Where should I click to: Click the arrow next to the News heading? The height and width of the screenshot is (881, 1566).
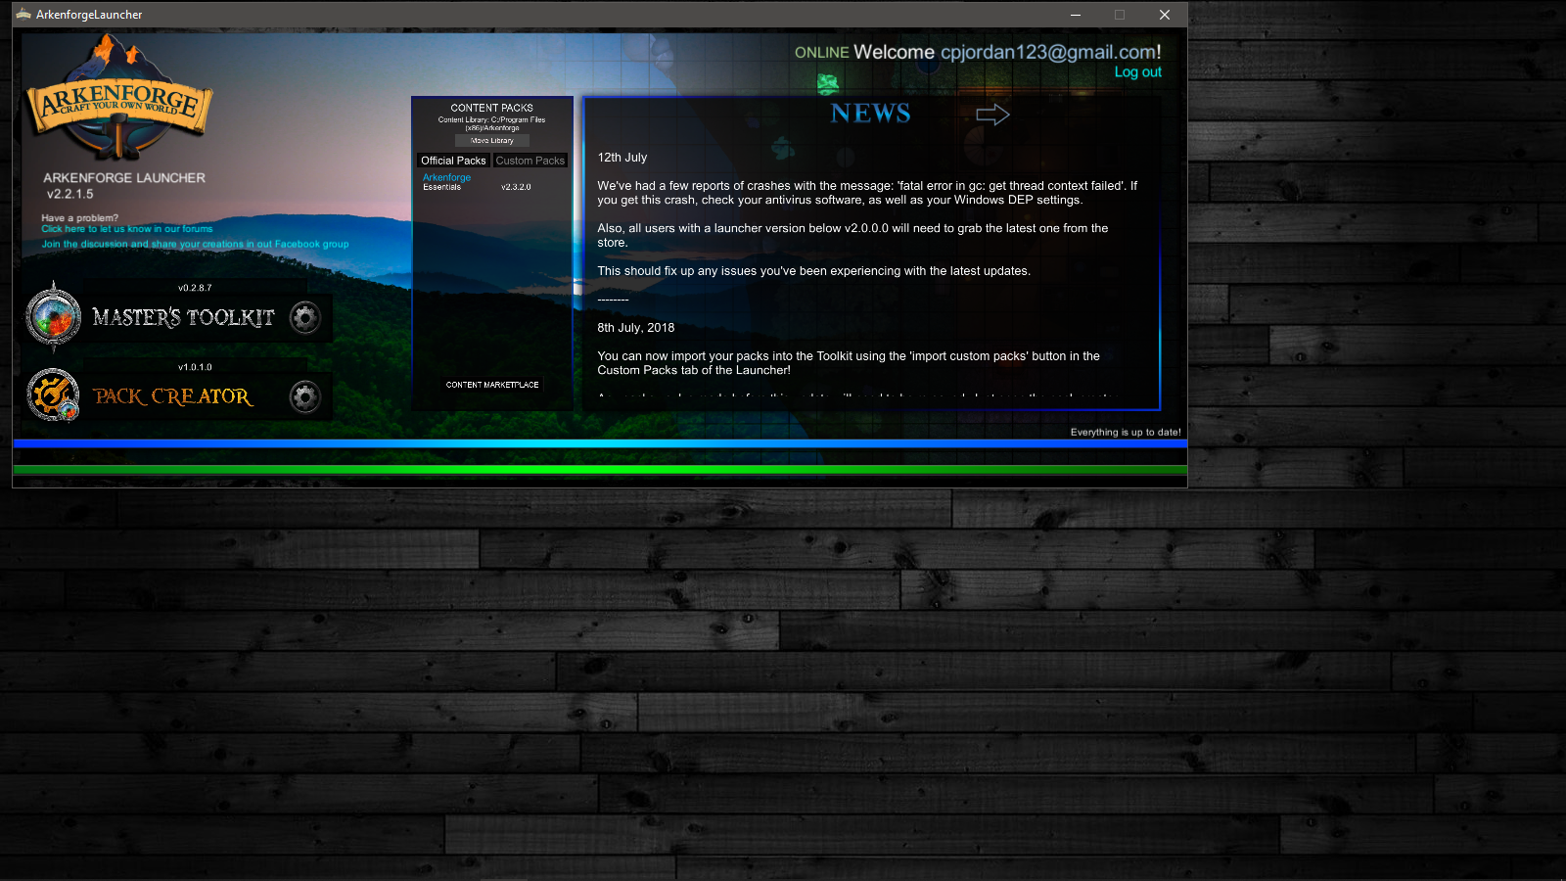point(992,115)
